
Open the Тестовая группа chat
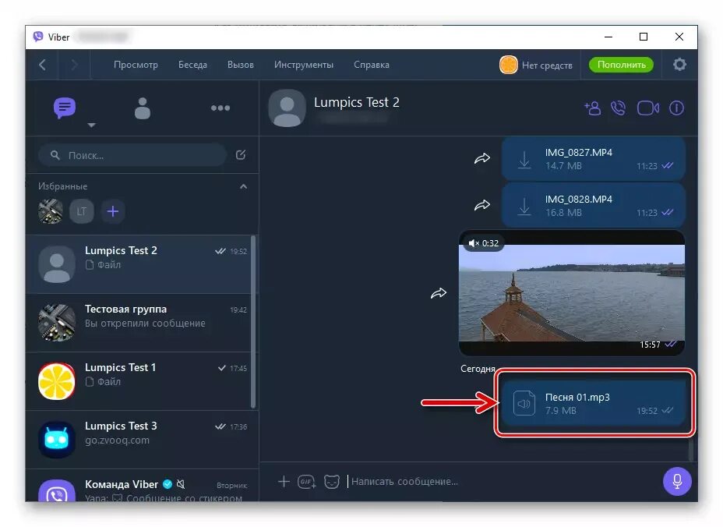(x=139, y=323)
